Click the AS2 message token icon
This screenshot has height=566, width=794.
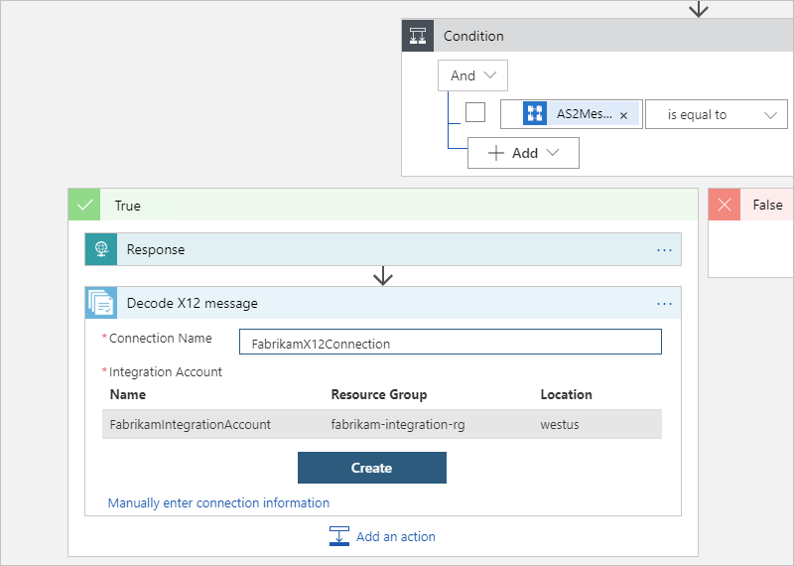(x=535, y=114)
